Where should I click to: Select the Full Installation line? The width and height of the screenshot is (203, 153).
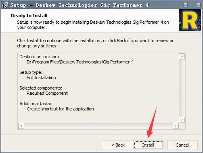pyautogui.click(x=41, y=78)
